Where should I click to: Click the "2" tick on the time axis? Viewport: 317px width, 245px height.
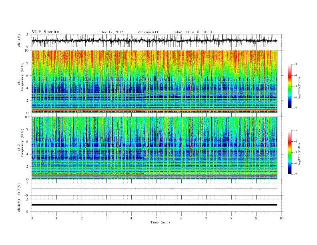tap(82, 218)
